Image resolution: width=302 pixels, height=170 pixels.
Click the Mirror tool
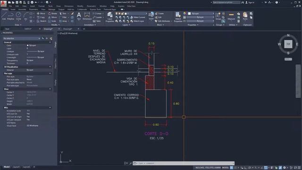pos(52,17)
